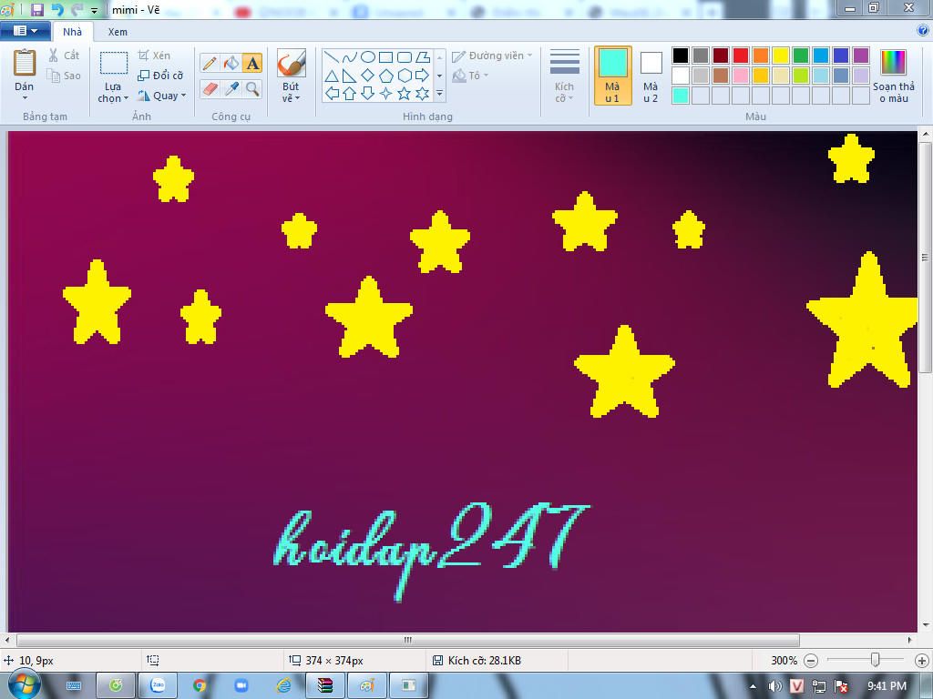Pick the black color swatch

(x=681, y=56)
